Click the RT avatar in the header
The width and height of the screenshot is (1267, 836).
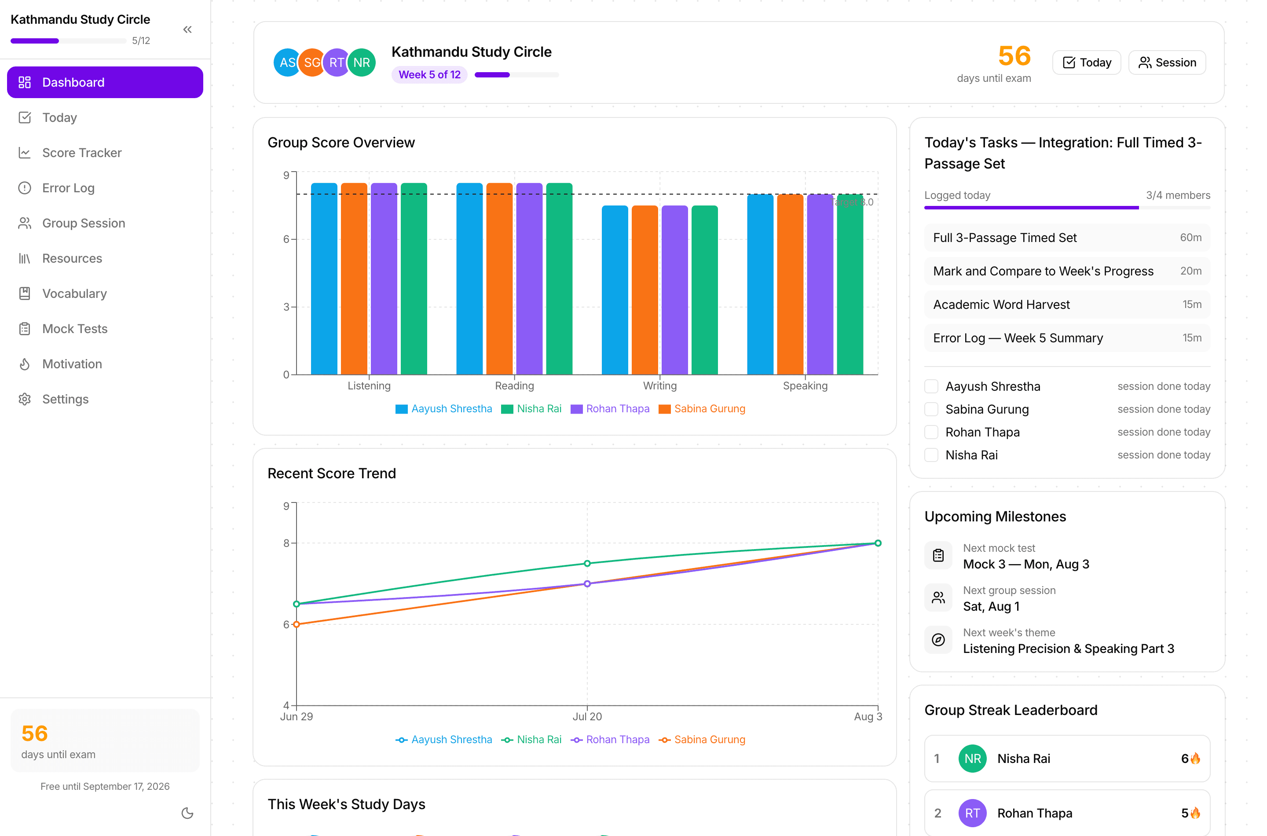337,62
